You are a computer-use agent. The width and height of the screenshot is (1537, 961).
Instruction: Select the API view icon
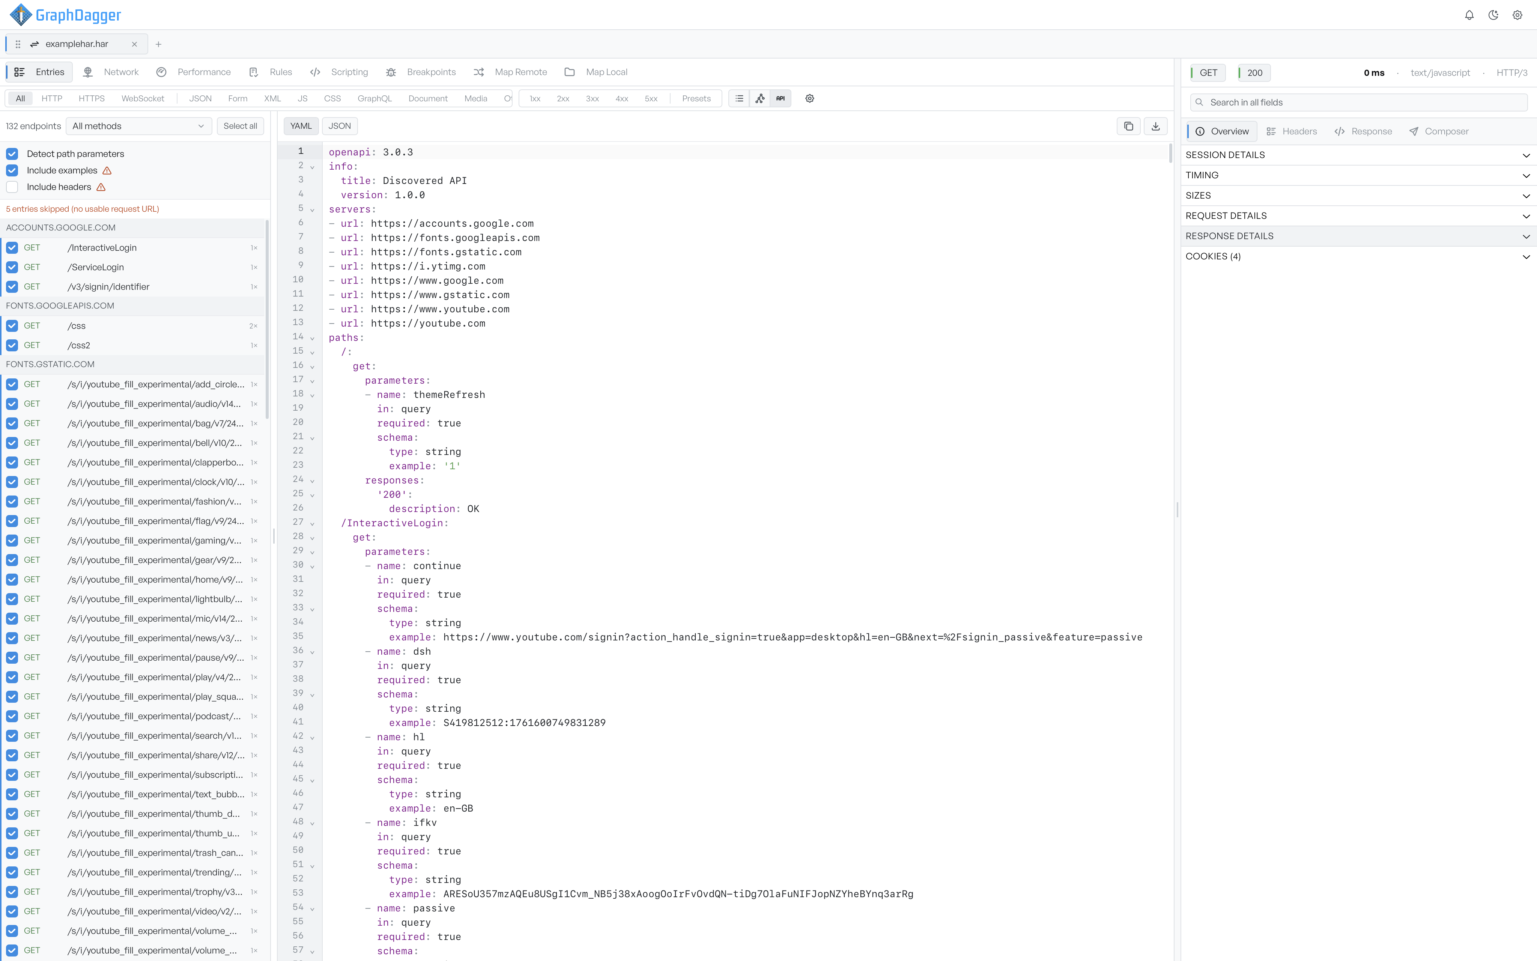(x=781, y=98)
